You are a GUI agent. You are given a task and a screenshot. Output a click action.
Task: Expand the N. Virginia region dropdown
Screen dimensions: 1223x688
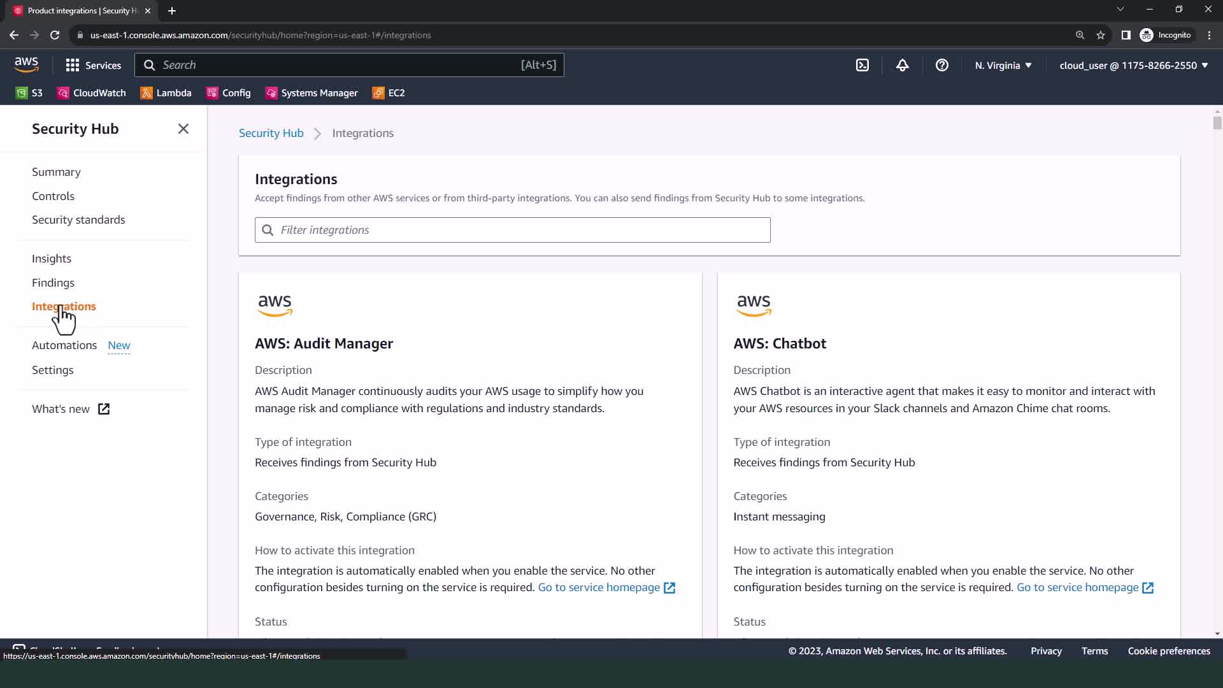[1003, 65]
